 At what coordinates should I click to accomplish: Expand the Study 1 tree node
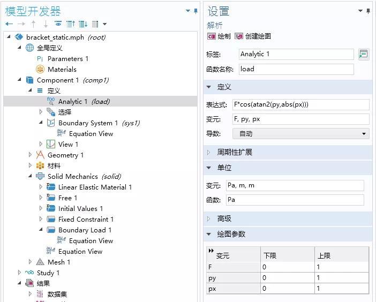tap(19, 273)
